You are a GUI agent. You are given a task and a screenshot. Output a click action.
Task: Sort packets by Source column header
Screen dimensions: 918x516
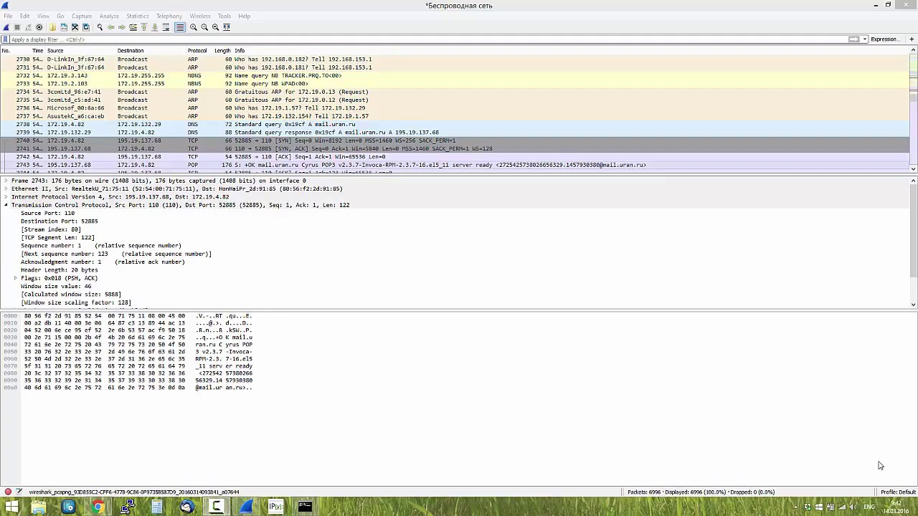(80, 51)
